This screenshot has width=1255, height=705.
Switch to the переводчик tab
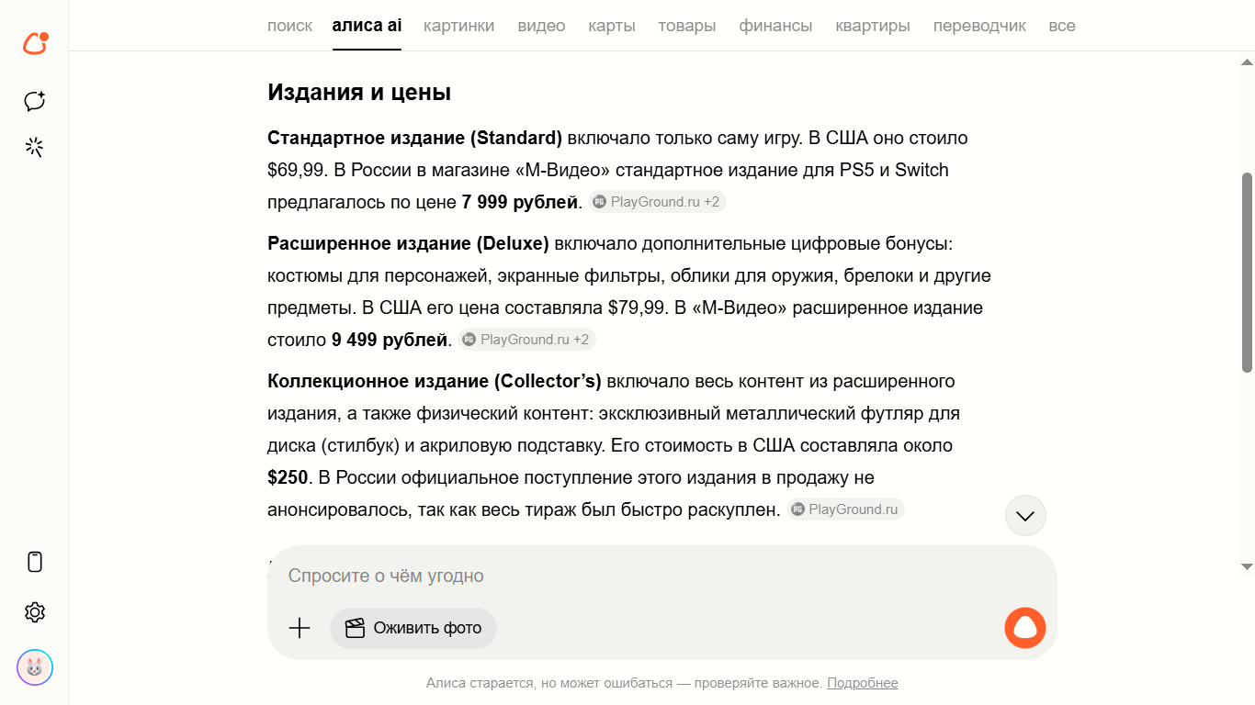point(979,26)
